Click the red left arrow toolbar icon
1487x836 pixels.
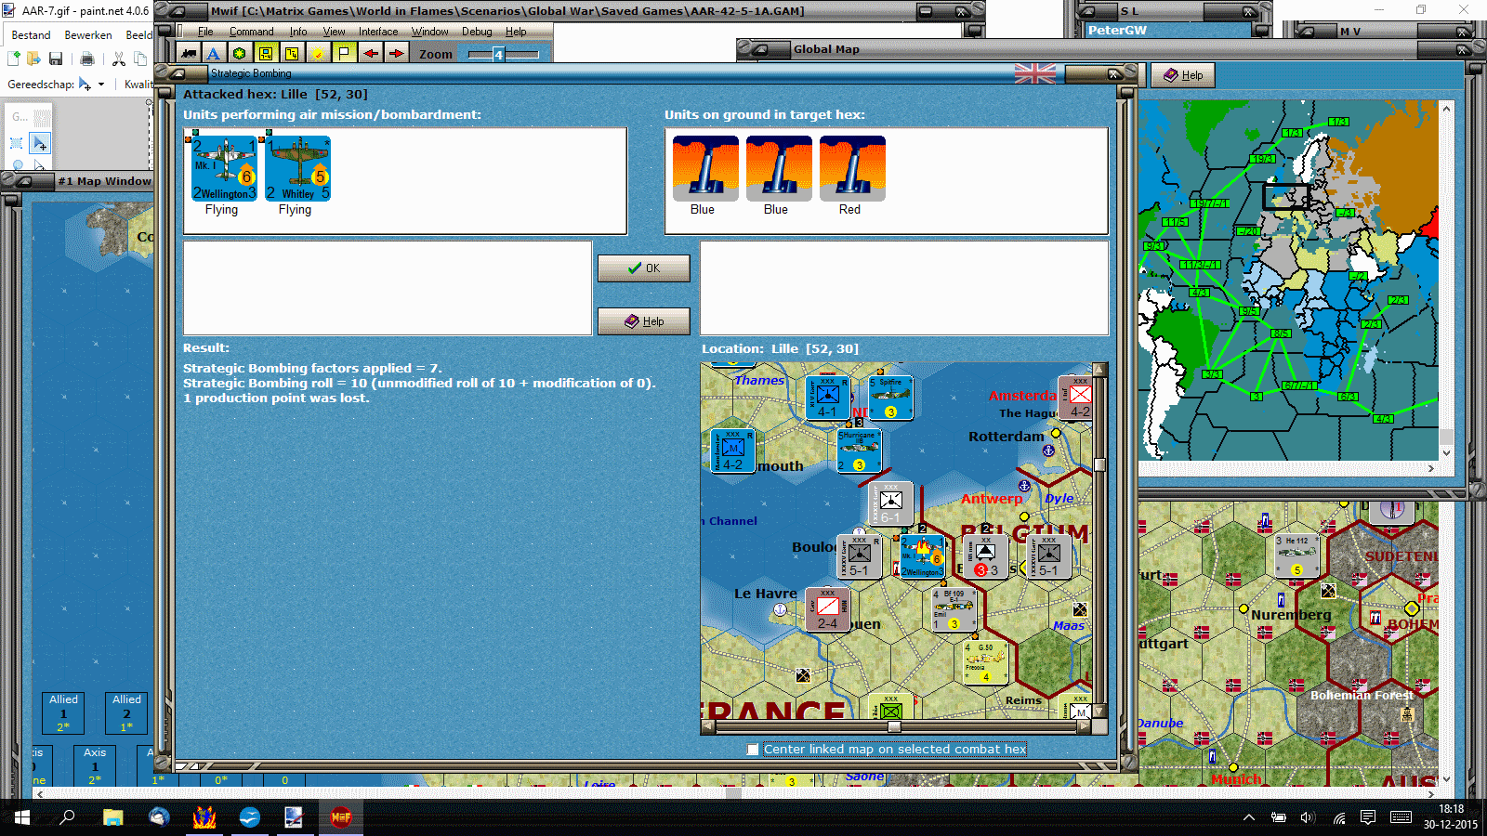(x=370, y=53)
